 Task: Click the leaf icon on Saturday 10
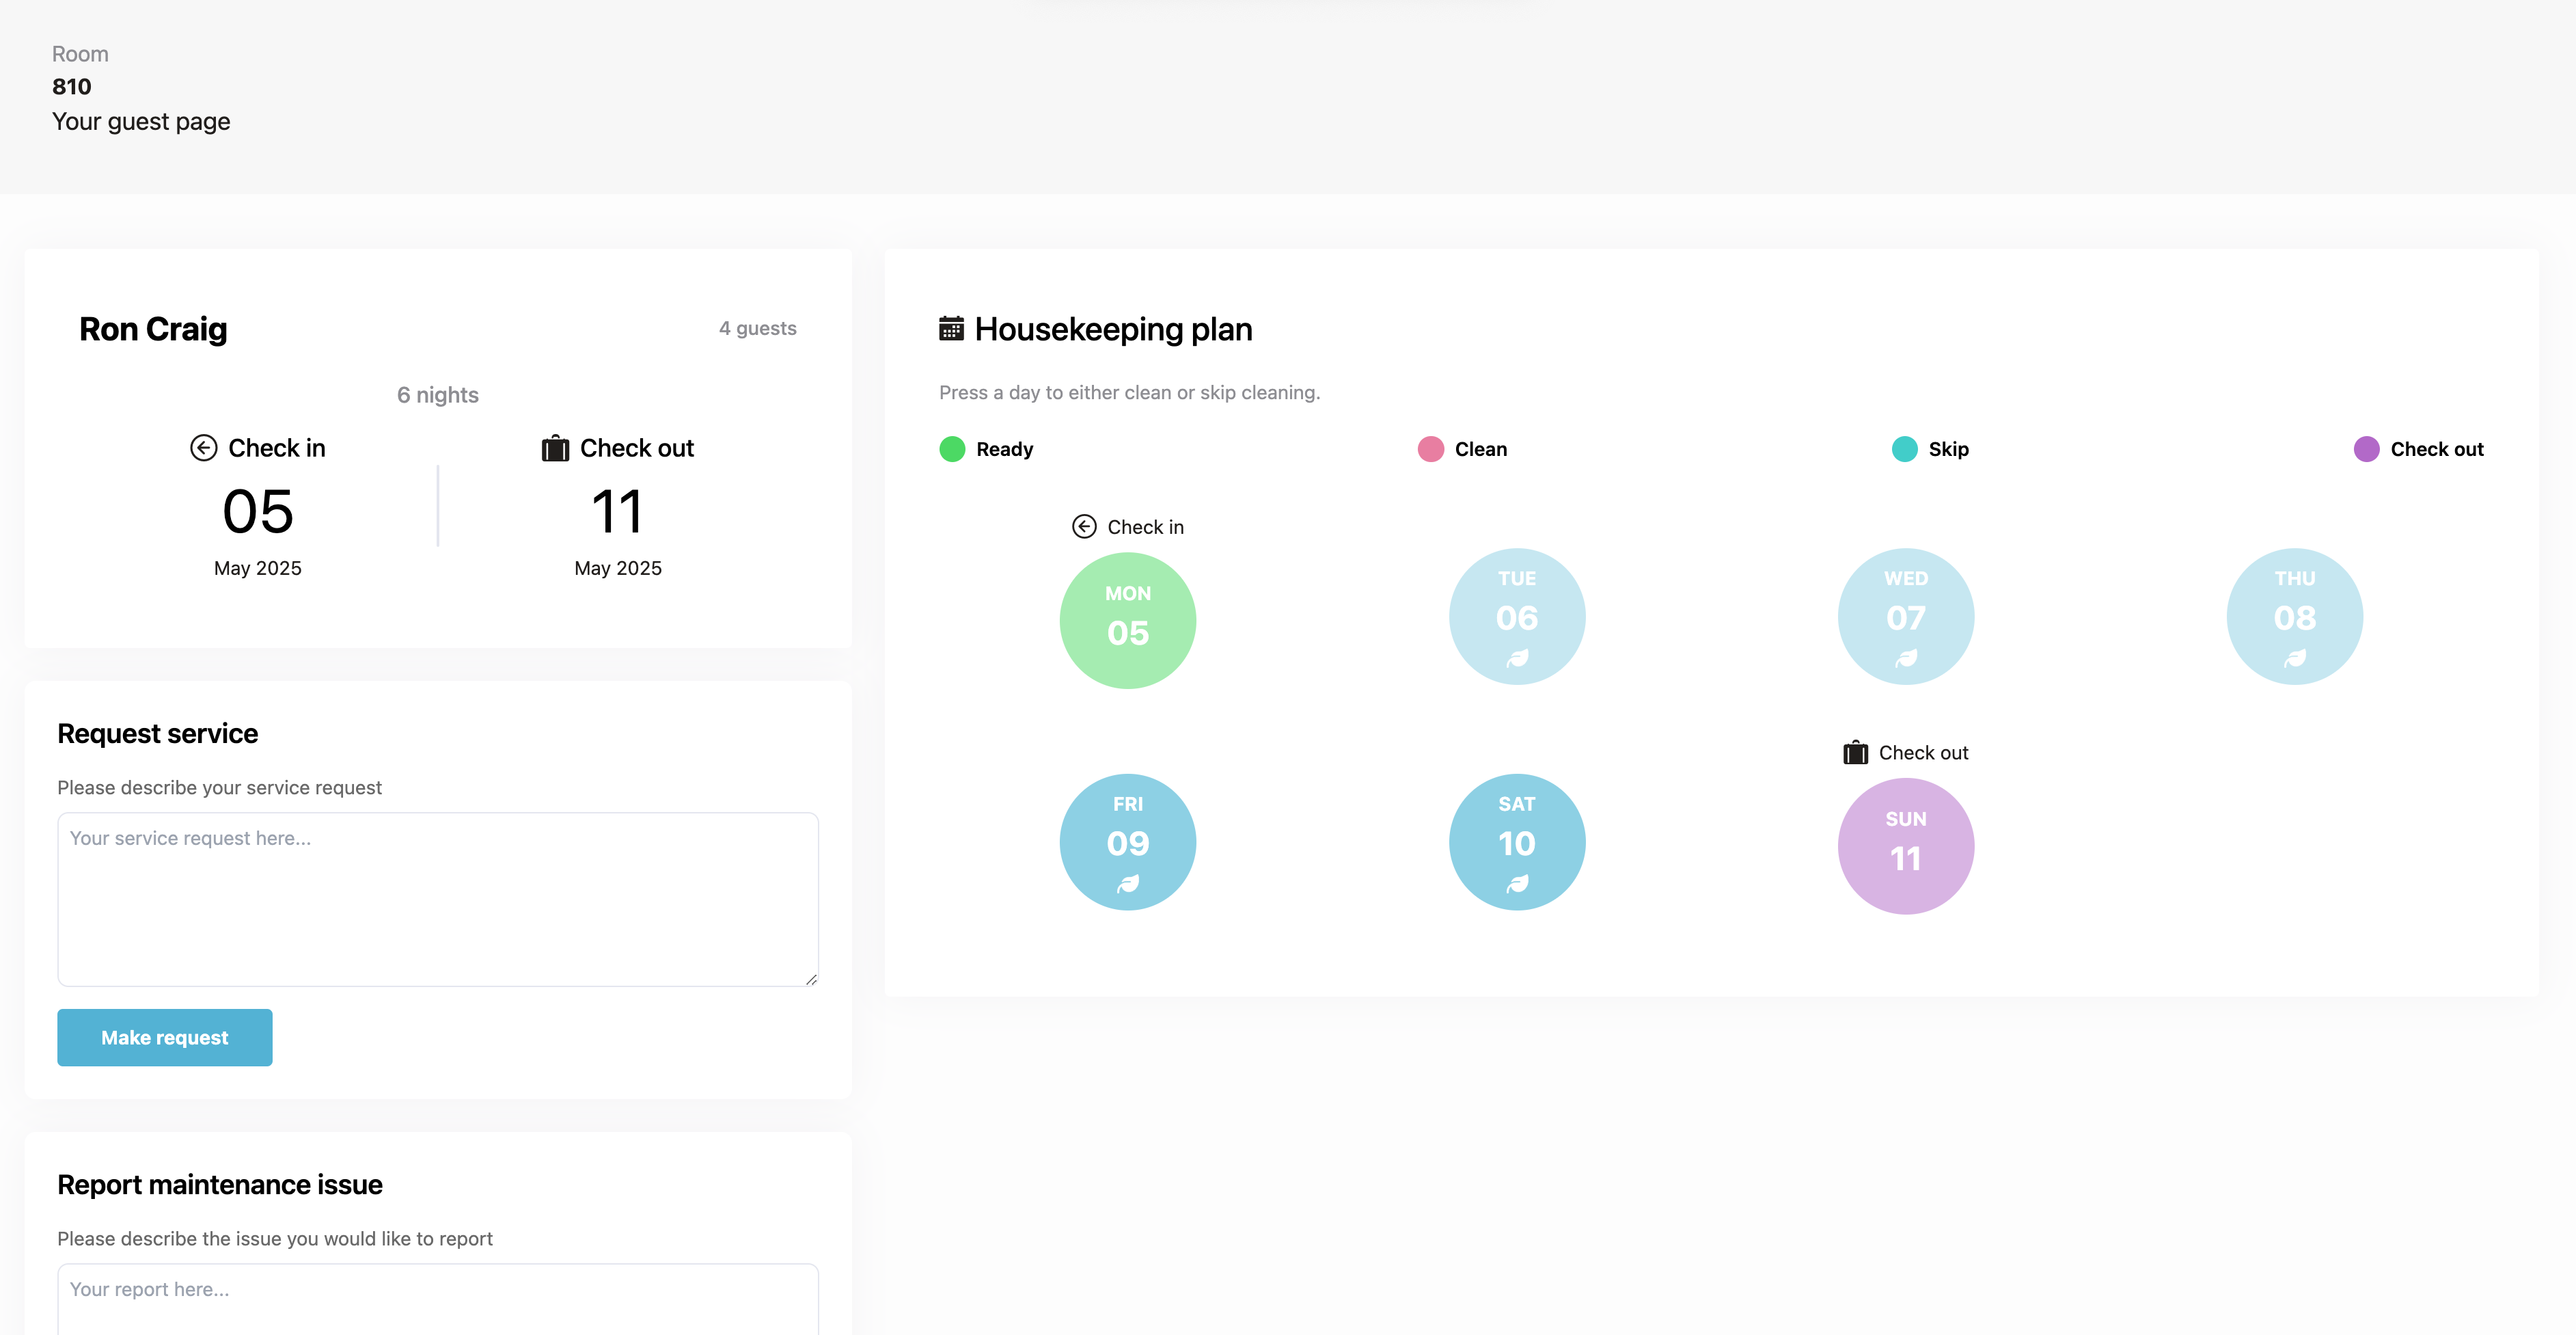tap(1517, 884)
